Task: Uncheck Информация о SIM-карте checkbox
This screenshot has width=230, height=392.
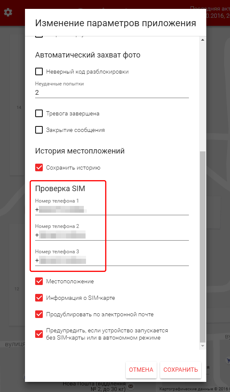Action: coord(39,298)
